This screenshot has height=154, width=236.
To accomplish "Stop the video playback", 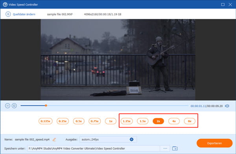I will 14,106.
